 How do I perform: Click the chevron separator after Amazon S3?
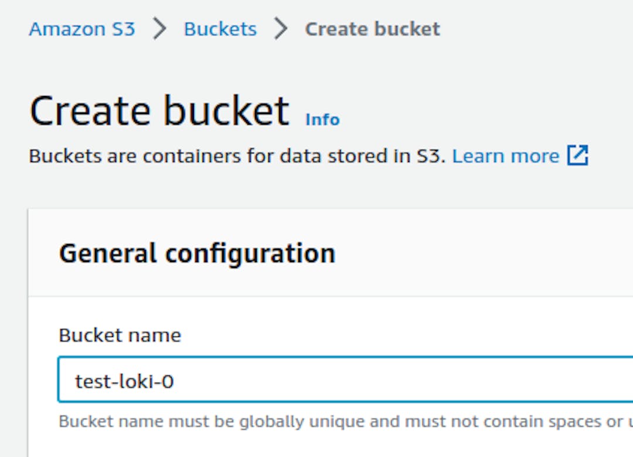click(x=159, y=29)
